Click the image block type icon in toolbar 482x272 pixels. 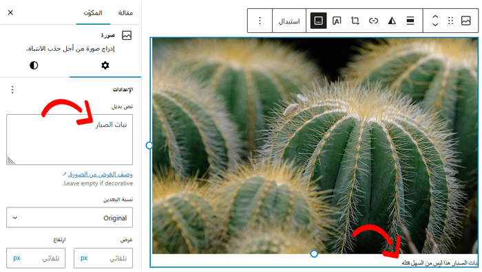point(465,21)
